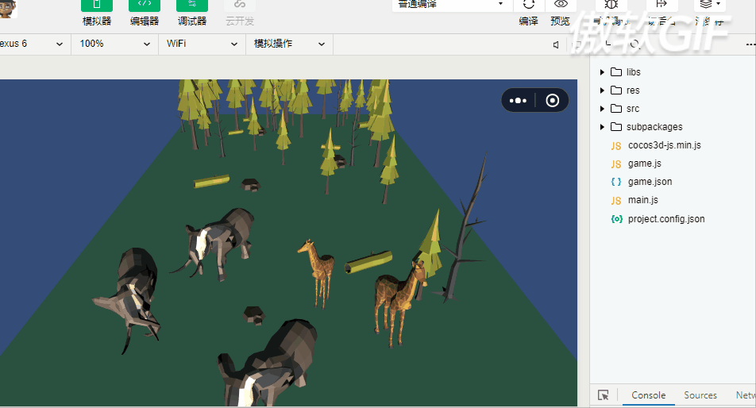
Task: Click the switch-to-background arrow icon
Action: pos(661,5)
